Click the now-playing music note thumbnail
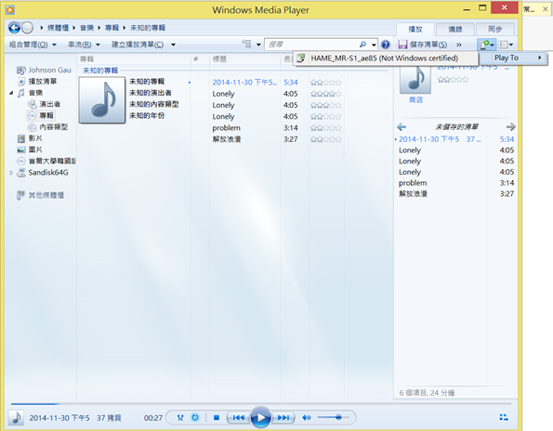The image size is (553, 431). [x=16, y=418]
